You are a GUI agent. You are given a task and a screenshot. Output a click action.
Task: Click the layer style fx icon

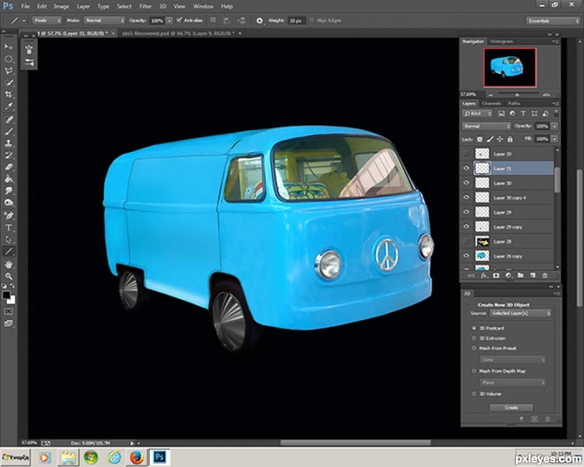pos(484,275)
